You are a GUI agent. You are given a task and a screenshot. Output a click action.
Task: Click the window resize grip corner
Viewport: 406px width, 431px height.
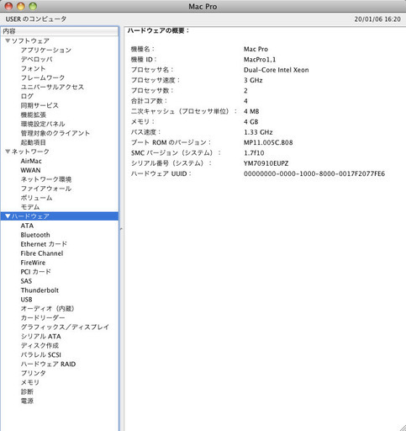coord(403,428)
